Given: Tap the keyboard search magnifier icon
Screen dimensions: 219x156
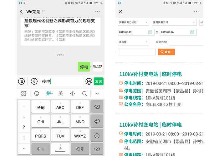Looking at the screenshot, I should pyautogui.click(x=84, y=93).
